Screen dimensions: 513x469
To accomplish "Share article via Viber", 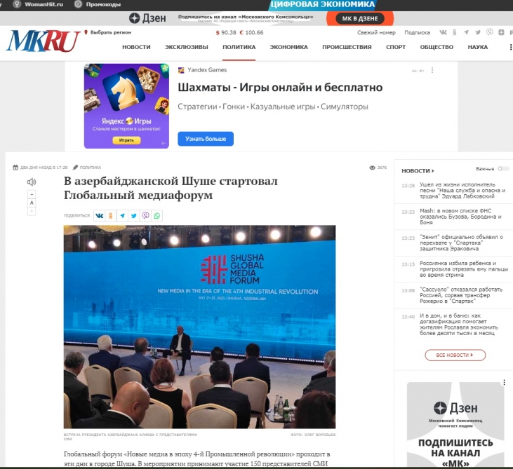I will pos(145,216).
